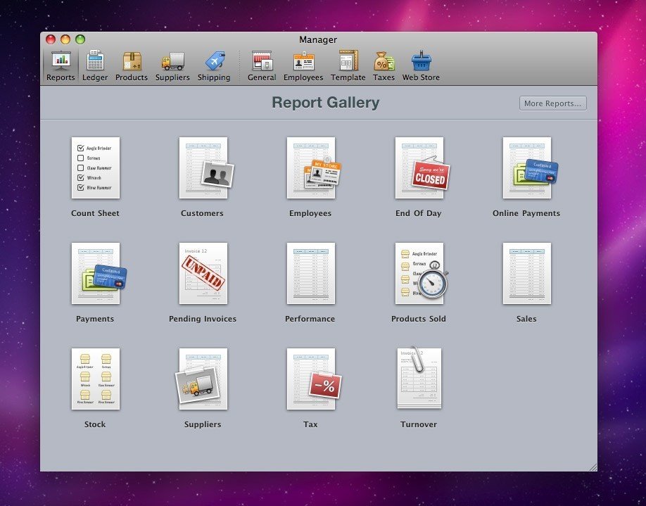Image resolution: width=646 pixels, height=506 pixels.
Task: Click the More Reports button
Action: (x=553, y=103)
